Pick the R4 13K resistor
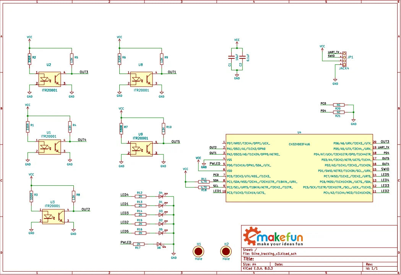The height and width of the screenshot is (275, 401). click(x=70, y=127)
